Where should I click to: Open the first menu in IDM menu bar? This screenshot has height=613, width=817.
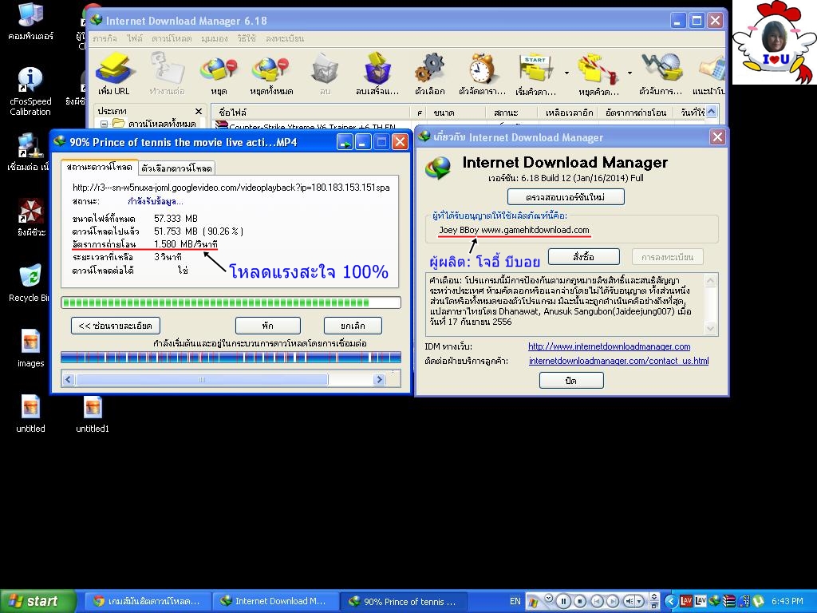(x=105, y=38)
